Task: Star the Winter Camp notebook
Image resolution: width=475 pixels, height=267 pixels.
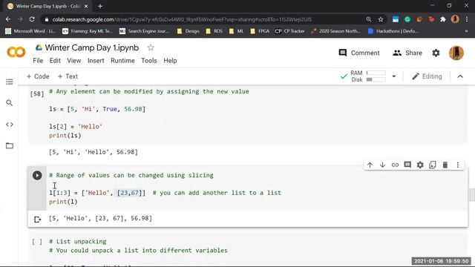Action: [151, 47]
